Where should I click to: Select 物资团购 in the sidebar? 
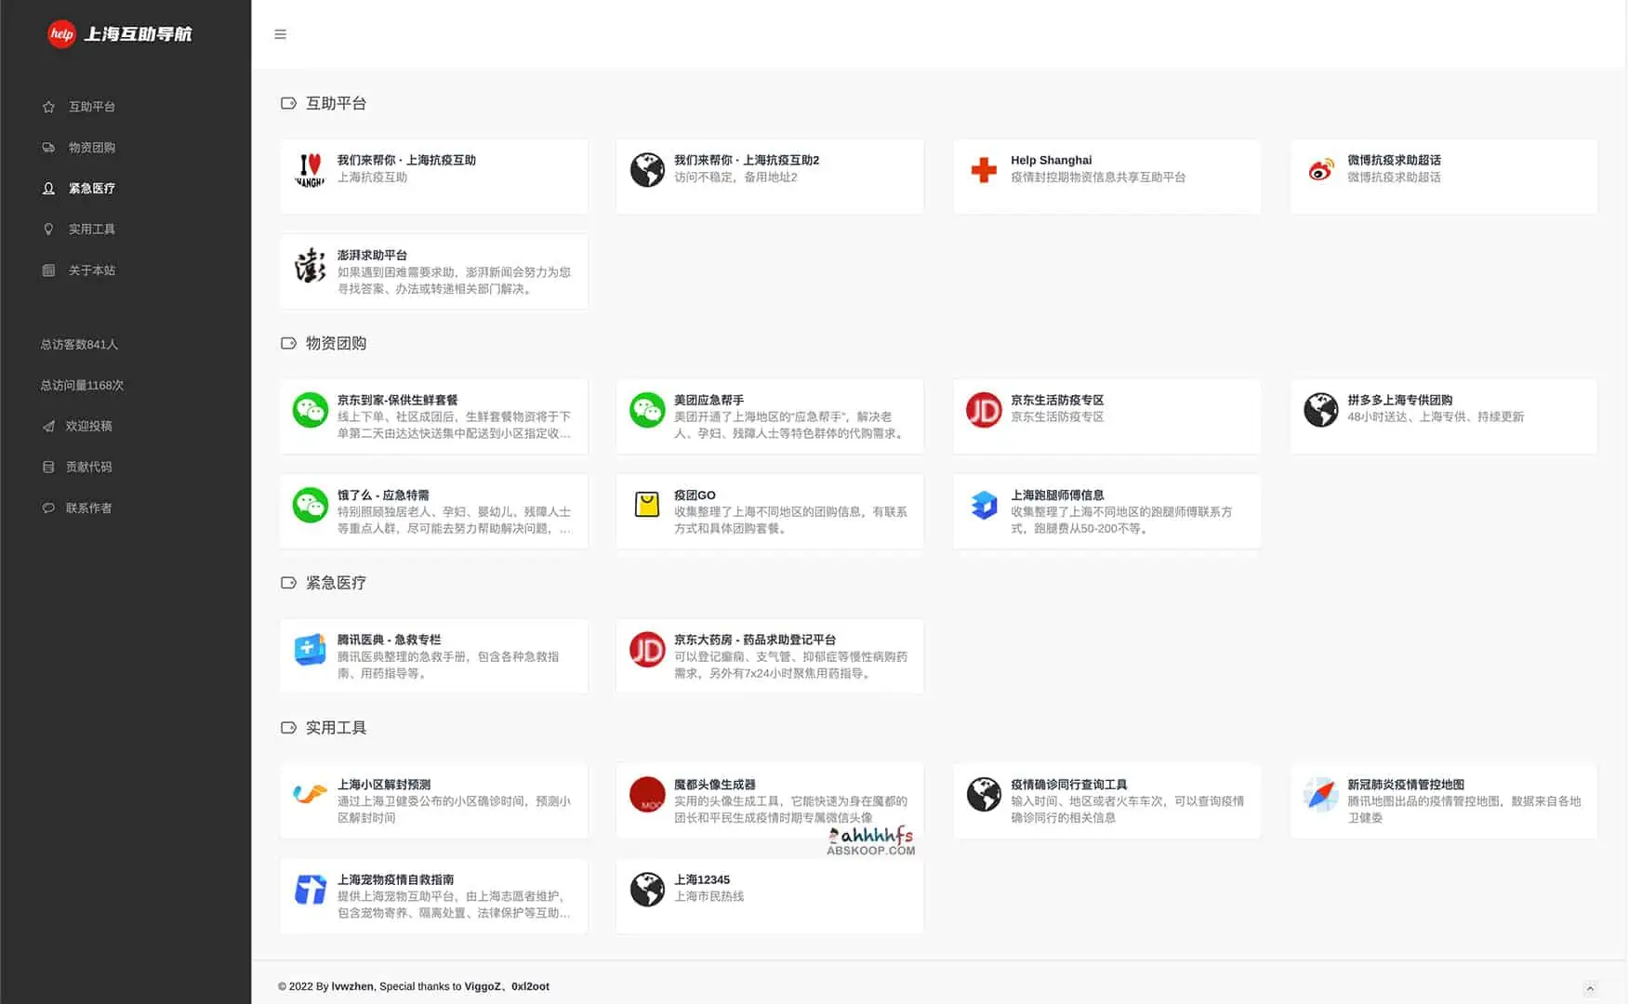91,147
